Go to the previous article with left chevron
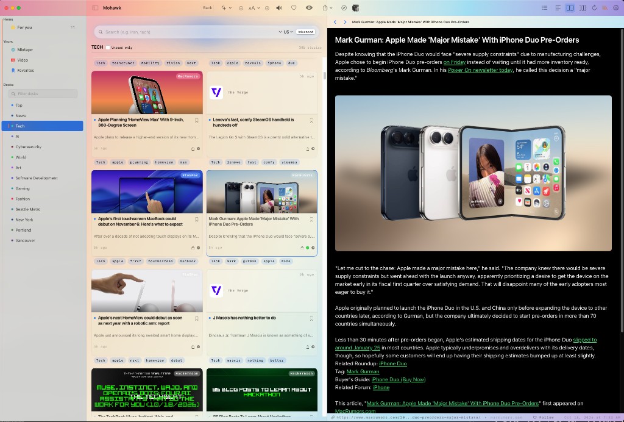The width and height of the screenshot is (624, 422). click(335, 22)
